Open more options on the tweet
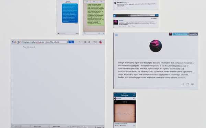The image size is (206, 128). tap(131, 8)
